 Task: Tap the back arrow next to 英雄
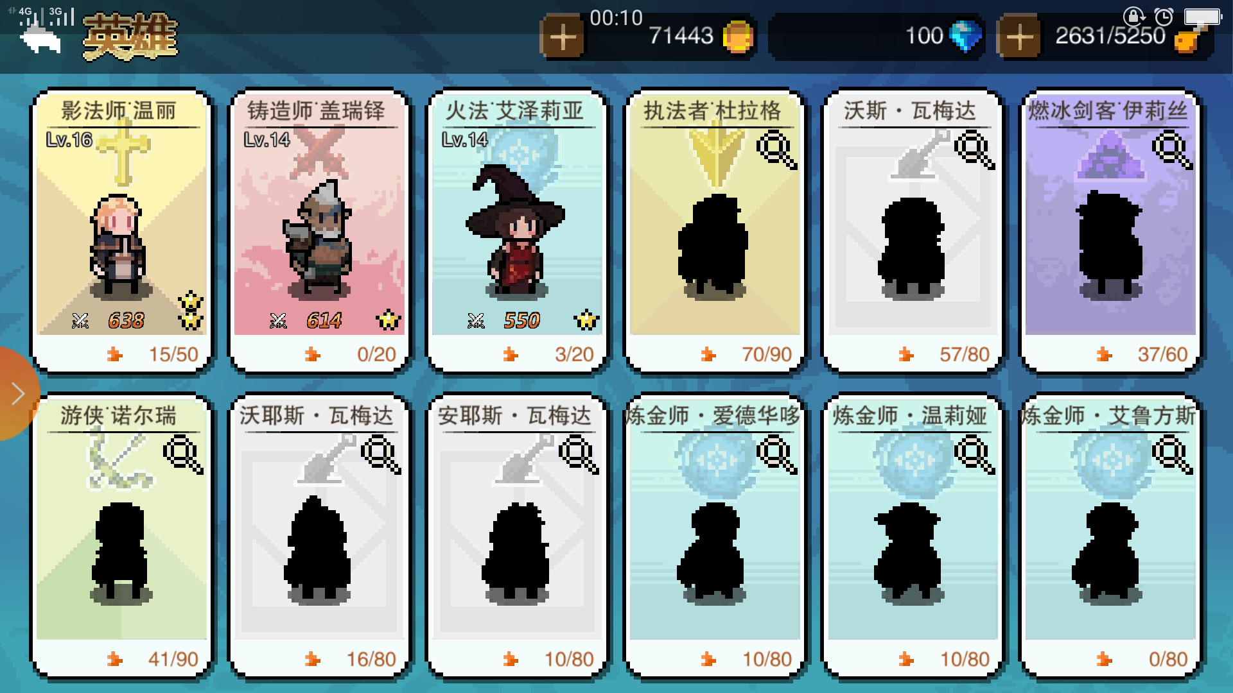point(40,40)
